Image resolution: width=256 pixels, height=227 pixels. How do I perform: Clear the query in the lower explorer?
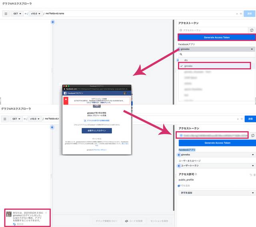point(238,119)
